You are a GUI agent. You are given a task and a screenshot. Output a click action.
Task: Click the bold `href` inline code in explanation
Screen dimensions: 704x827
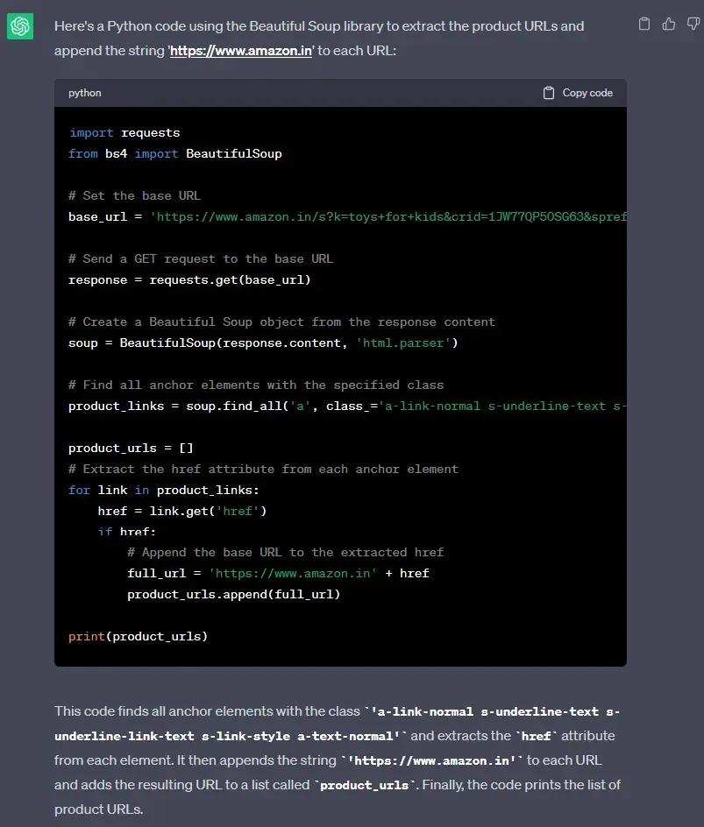pos(537,736)
